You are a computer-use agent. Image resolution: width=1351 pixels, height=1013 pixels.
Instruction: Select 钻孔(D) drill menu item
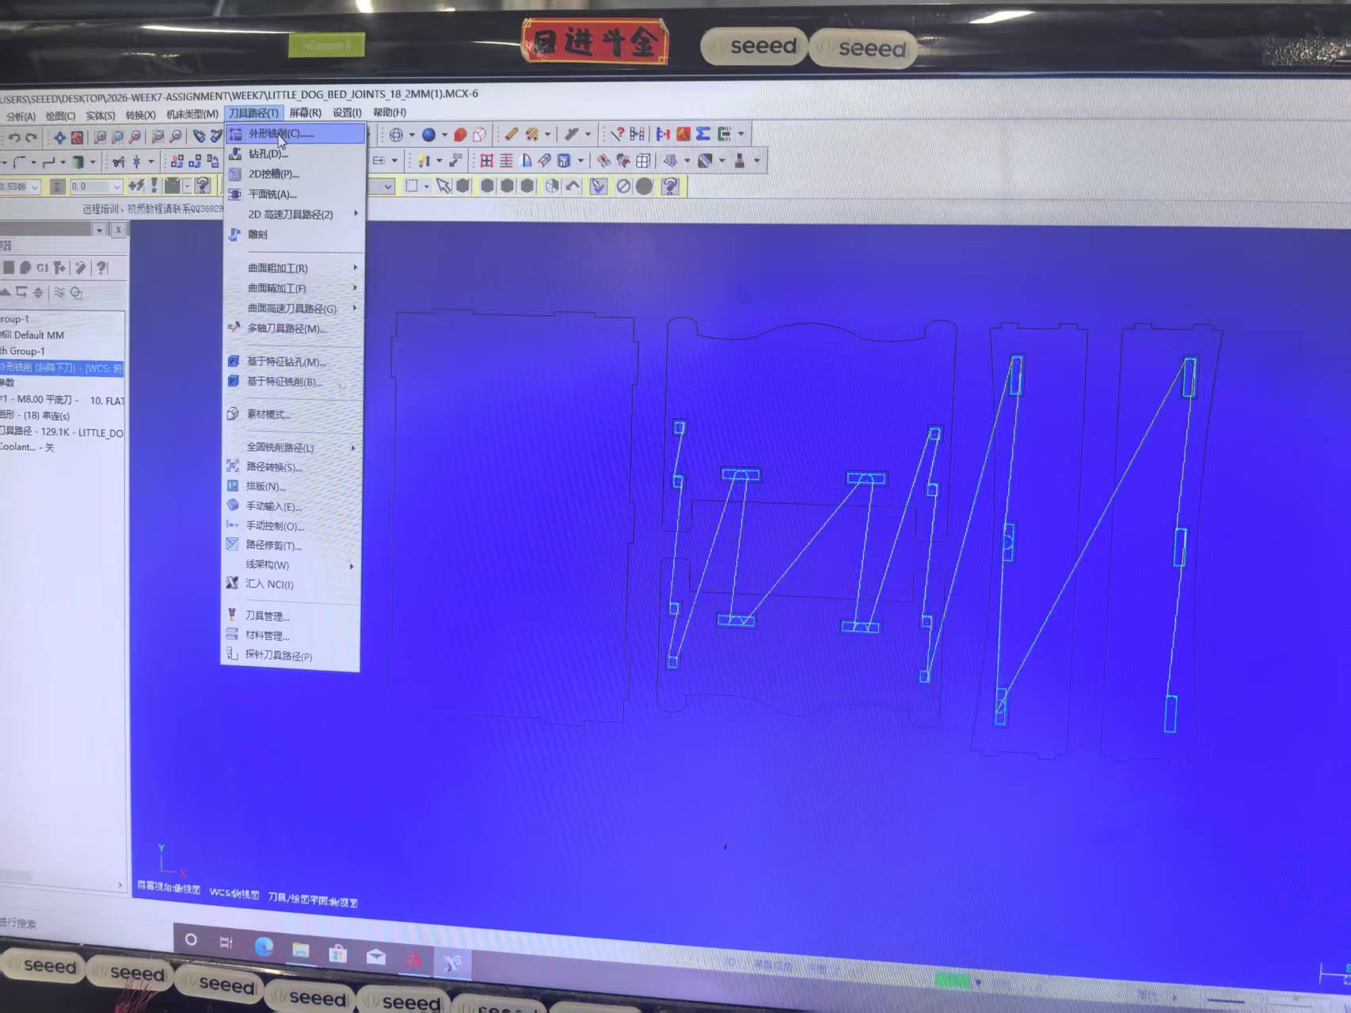click(x=295, y=154)
